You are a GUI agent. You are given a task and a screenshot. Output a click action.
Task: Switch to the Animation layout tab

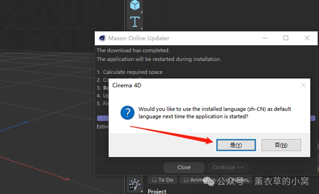pyautogui.click(x=199, y=180)
